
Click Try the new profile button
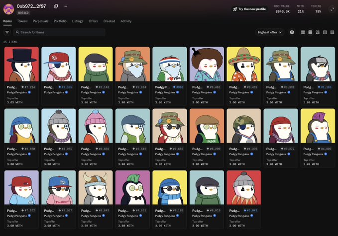click(x=249, y=9)
